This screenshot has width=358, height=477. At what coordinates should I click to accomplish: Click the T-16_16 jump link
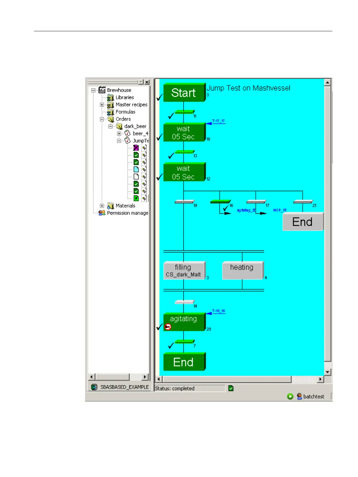click(218, 311)
